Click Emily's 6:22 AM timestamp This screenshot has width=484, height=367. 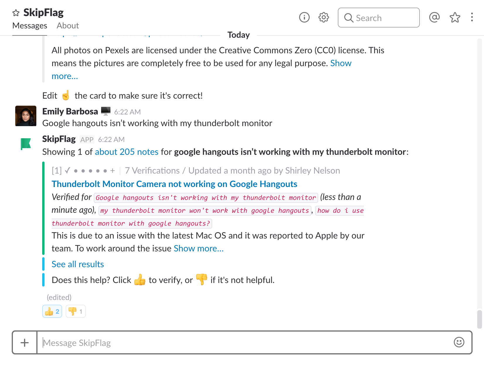127,112
